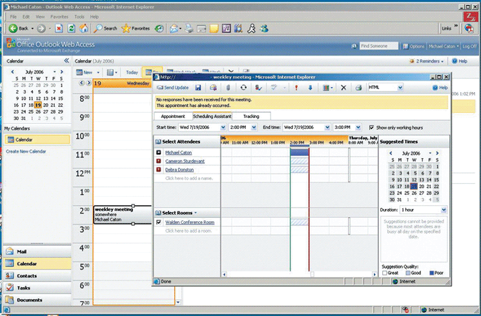This screenshot has height=316, width=481.
Task: Print the meeting from the dialog toolbar
Action: pos(358,88)
